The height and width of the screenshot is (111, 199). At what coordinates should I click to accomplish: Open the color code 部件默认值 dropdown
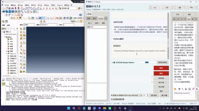coord(69,8)
